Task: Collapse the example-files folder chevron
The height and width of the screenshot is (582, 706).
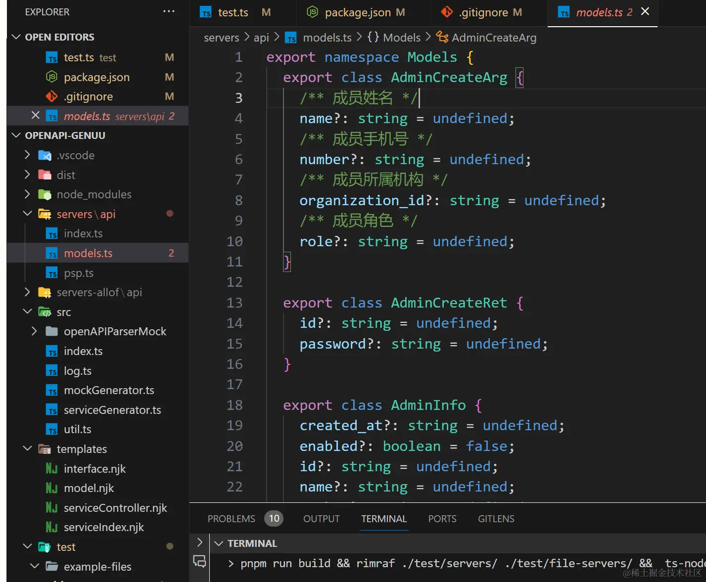Action: click(34, 566)
